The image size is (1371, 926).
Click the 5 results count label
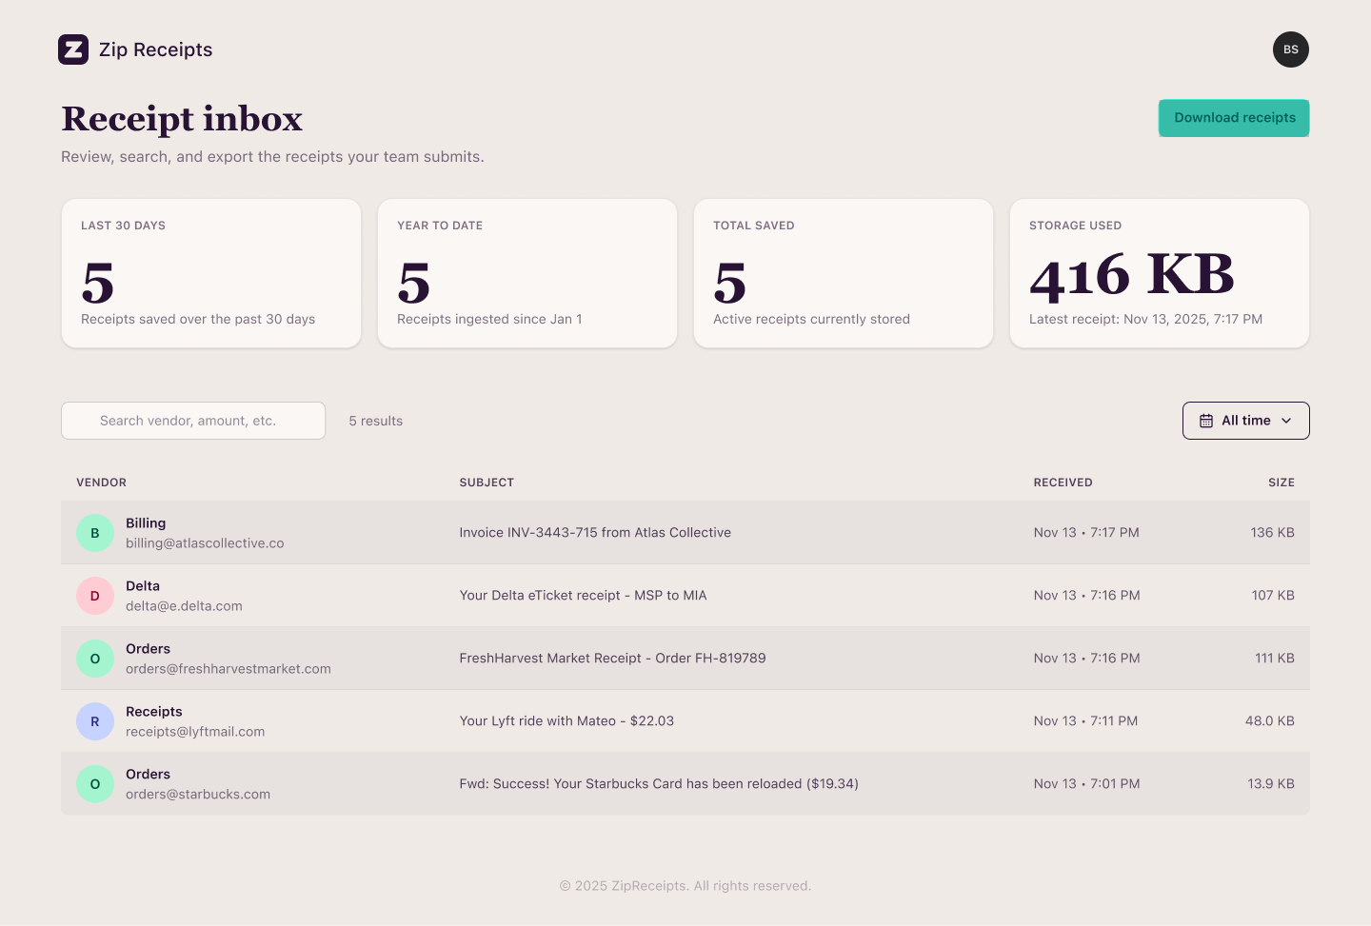point(375,420)
